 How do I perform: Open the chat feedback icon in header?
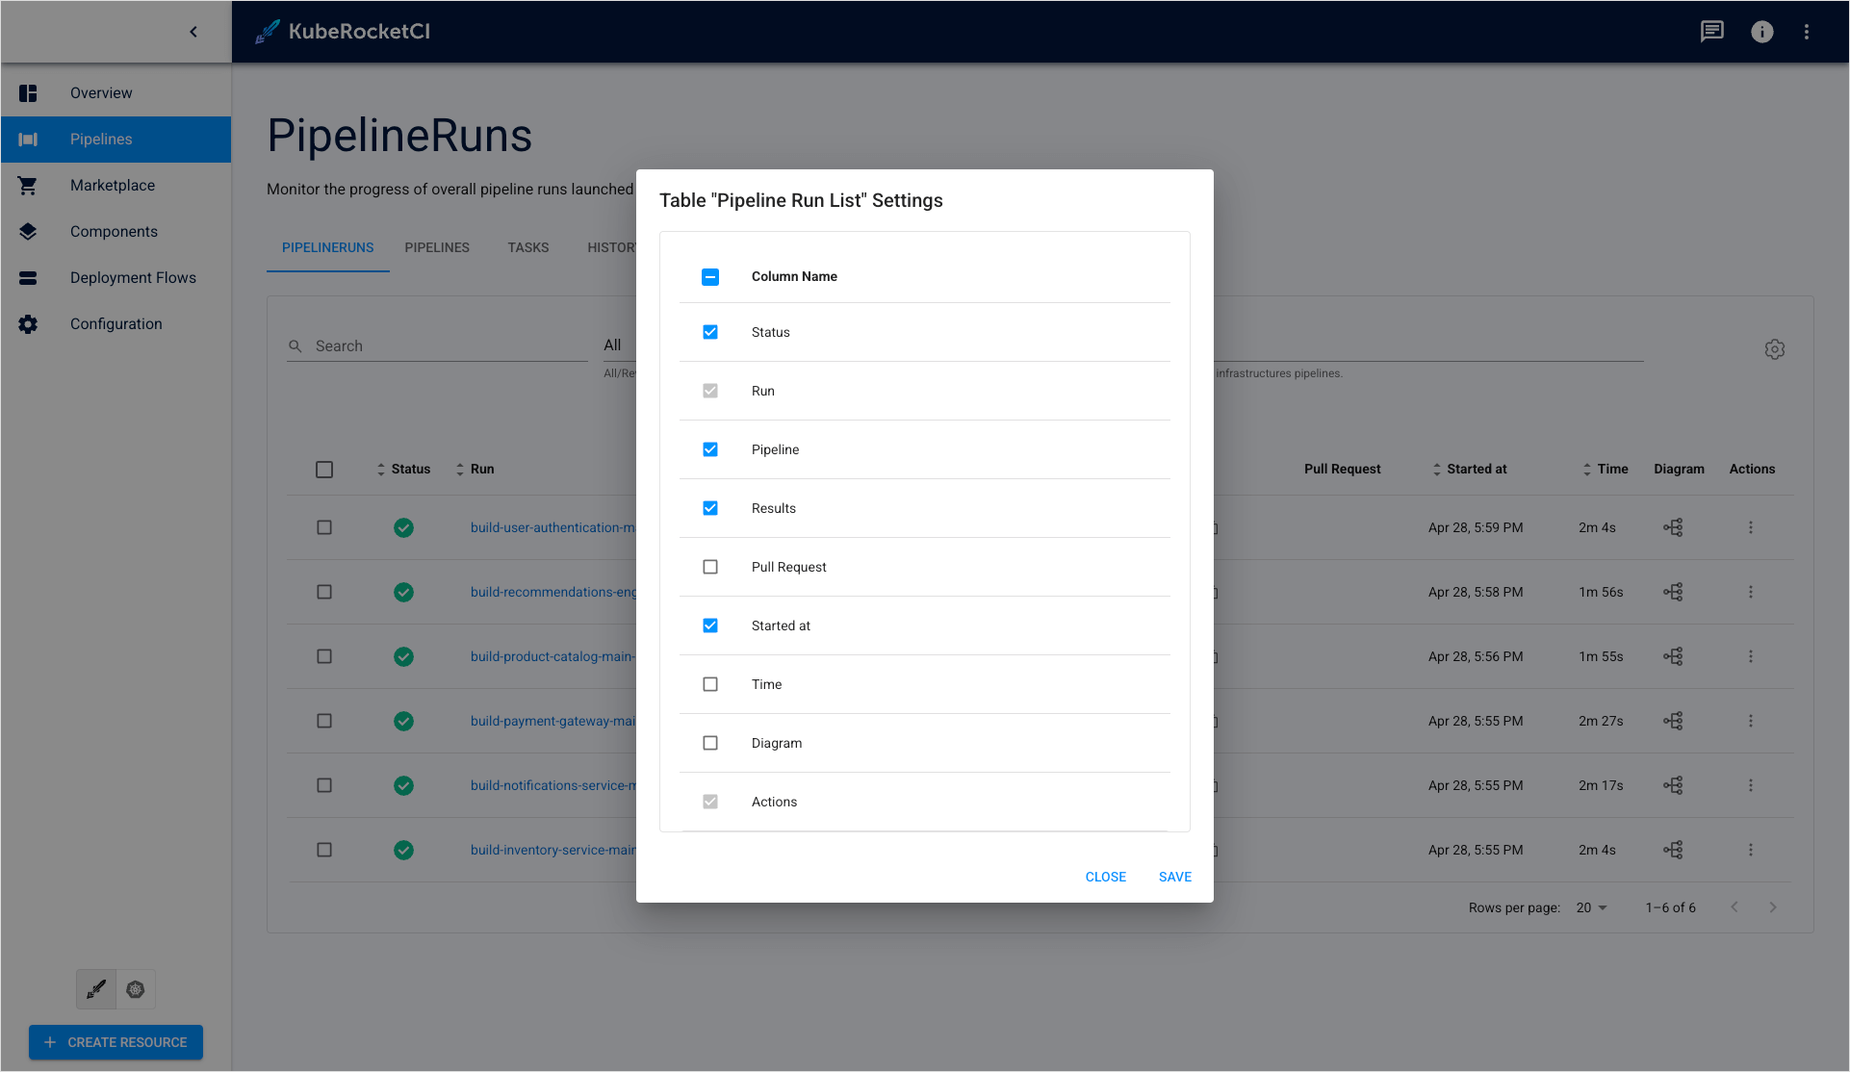point(1711,32)
